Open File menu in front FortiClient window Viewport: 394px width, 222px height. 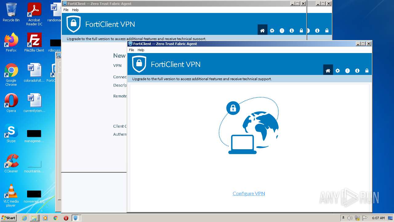click(x=131, y=50)
